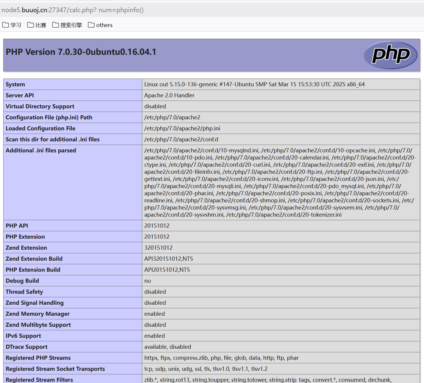Select /etc/php/7.0/apache2/php.ini value
Image resolution: width=424 pixels, height=383 pixels.
click(x=182, y=128)
